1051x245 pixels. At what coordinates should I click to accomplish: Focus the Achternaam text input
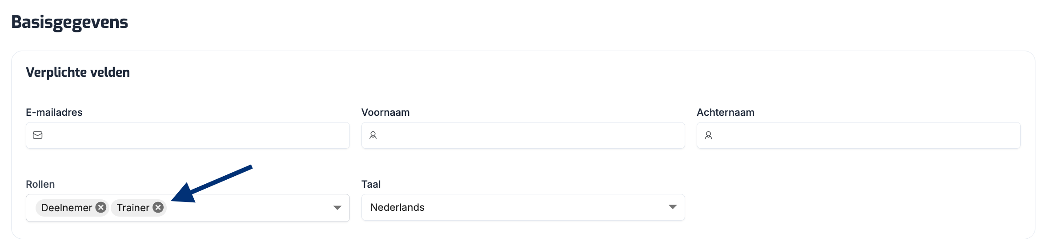(x=865, y=135)
